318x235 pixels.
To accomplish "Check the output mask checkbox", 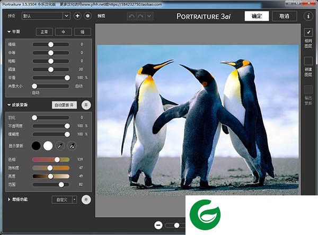I will [x=308, y=90].
